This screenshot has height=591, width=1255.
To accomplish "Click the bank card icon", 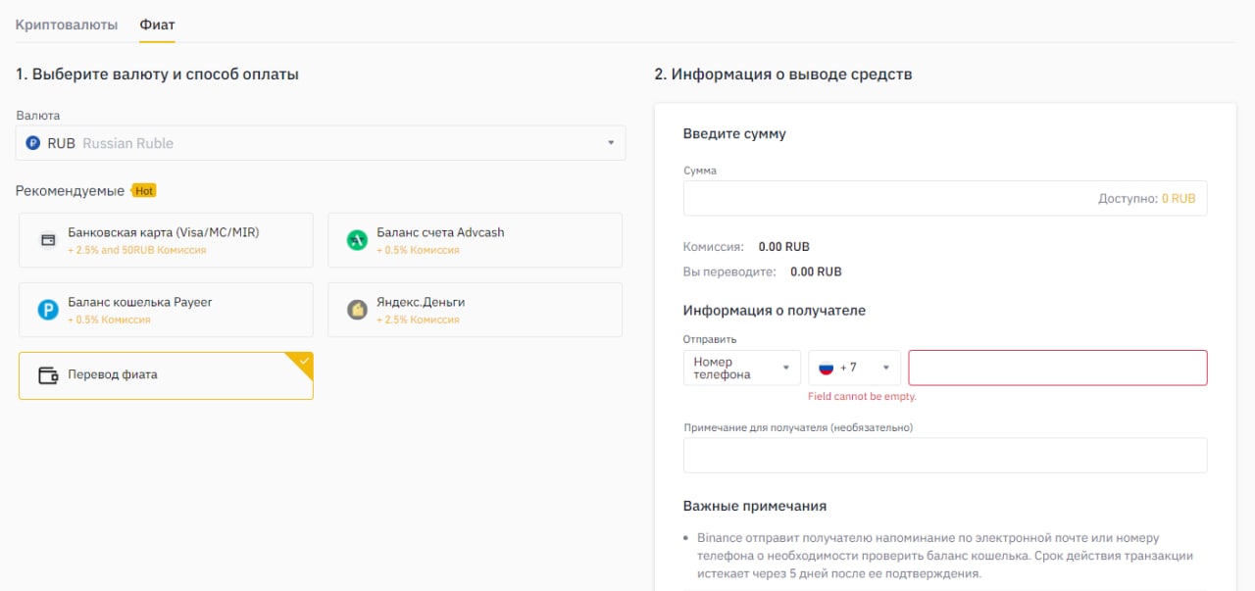I will 47,240.
